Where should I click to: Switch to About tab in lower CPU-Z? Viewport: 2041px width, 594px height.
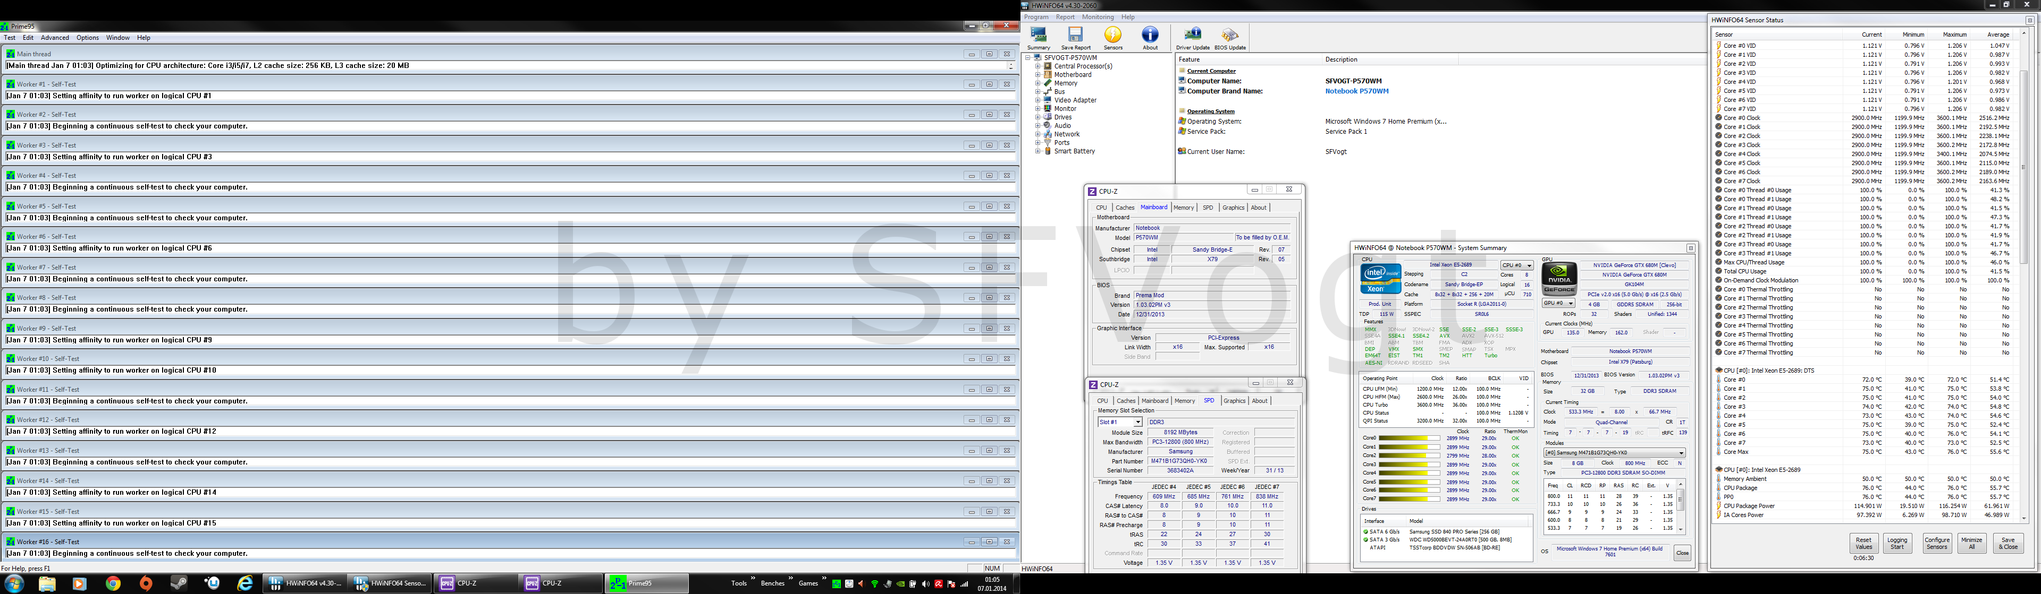[x=1260, y=401]
